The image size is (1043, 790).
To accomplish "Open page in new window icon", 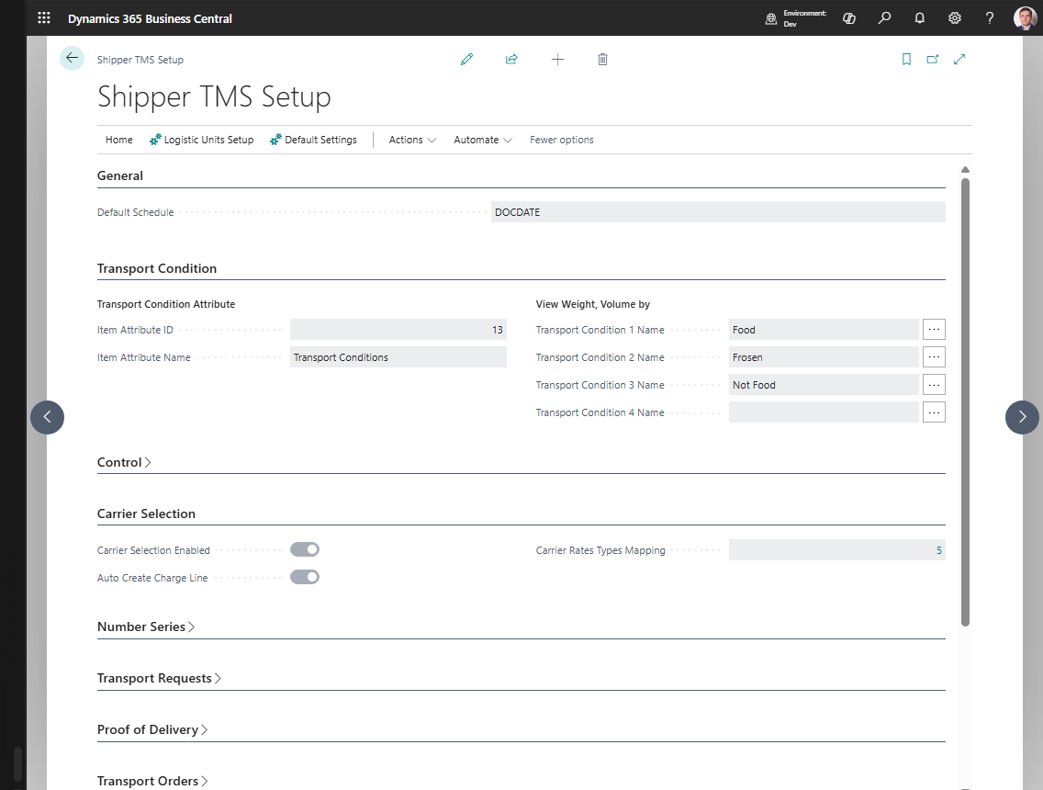I will click(x=933, y=59).
